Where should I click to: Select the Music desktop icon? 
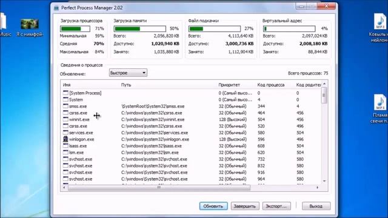(3, 22)
